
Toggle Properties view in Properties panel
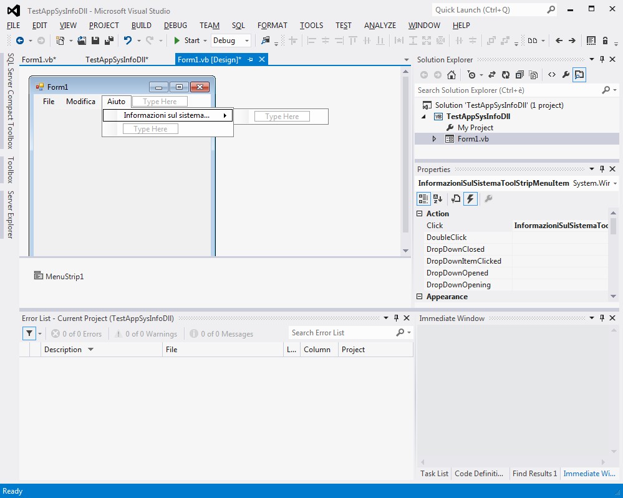tap(456, 199)
